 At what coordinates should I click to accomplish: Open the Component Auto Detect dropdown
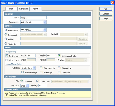33,22
